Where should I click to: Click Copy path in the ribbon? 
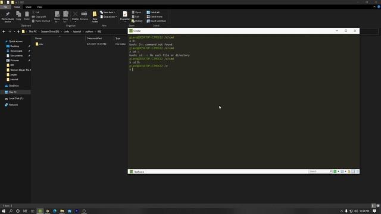click(39, 17)
